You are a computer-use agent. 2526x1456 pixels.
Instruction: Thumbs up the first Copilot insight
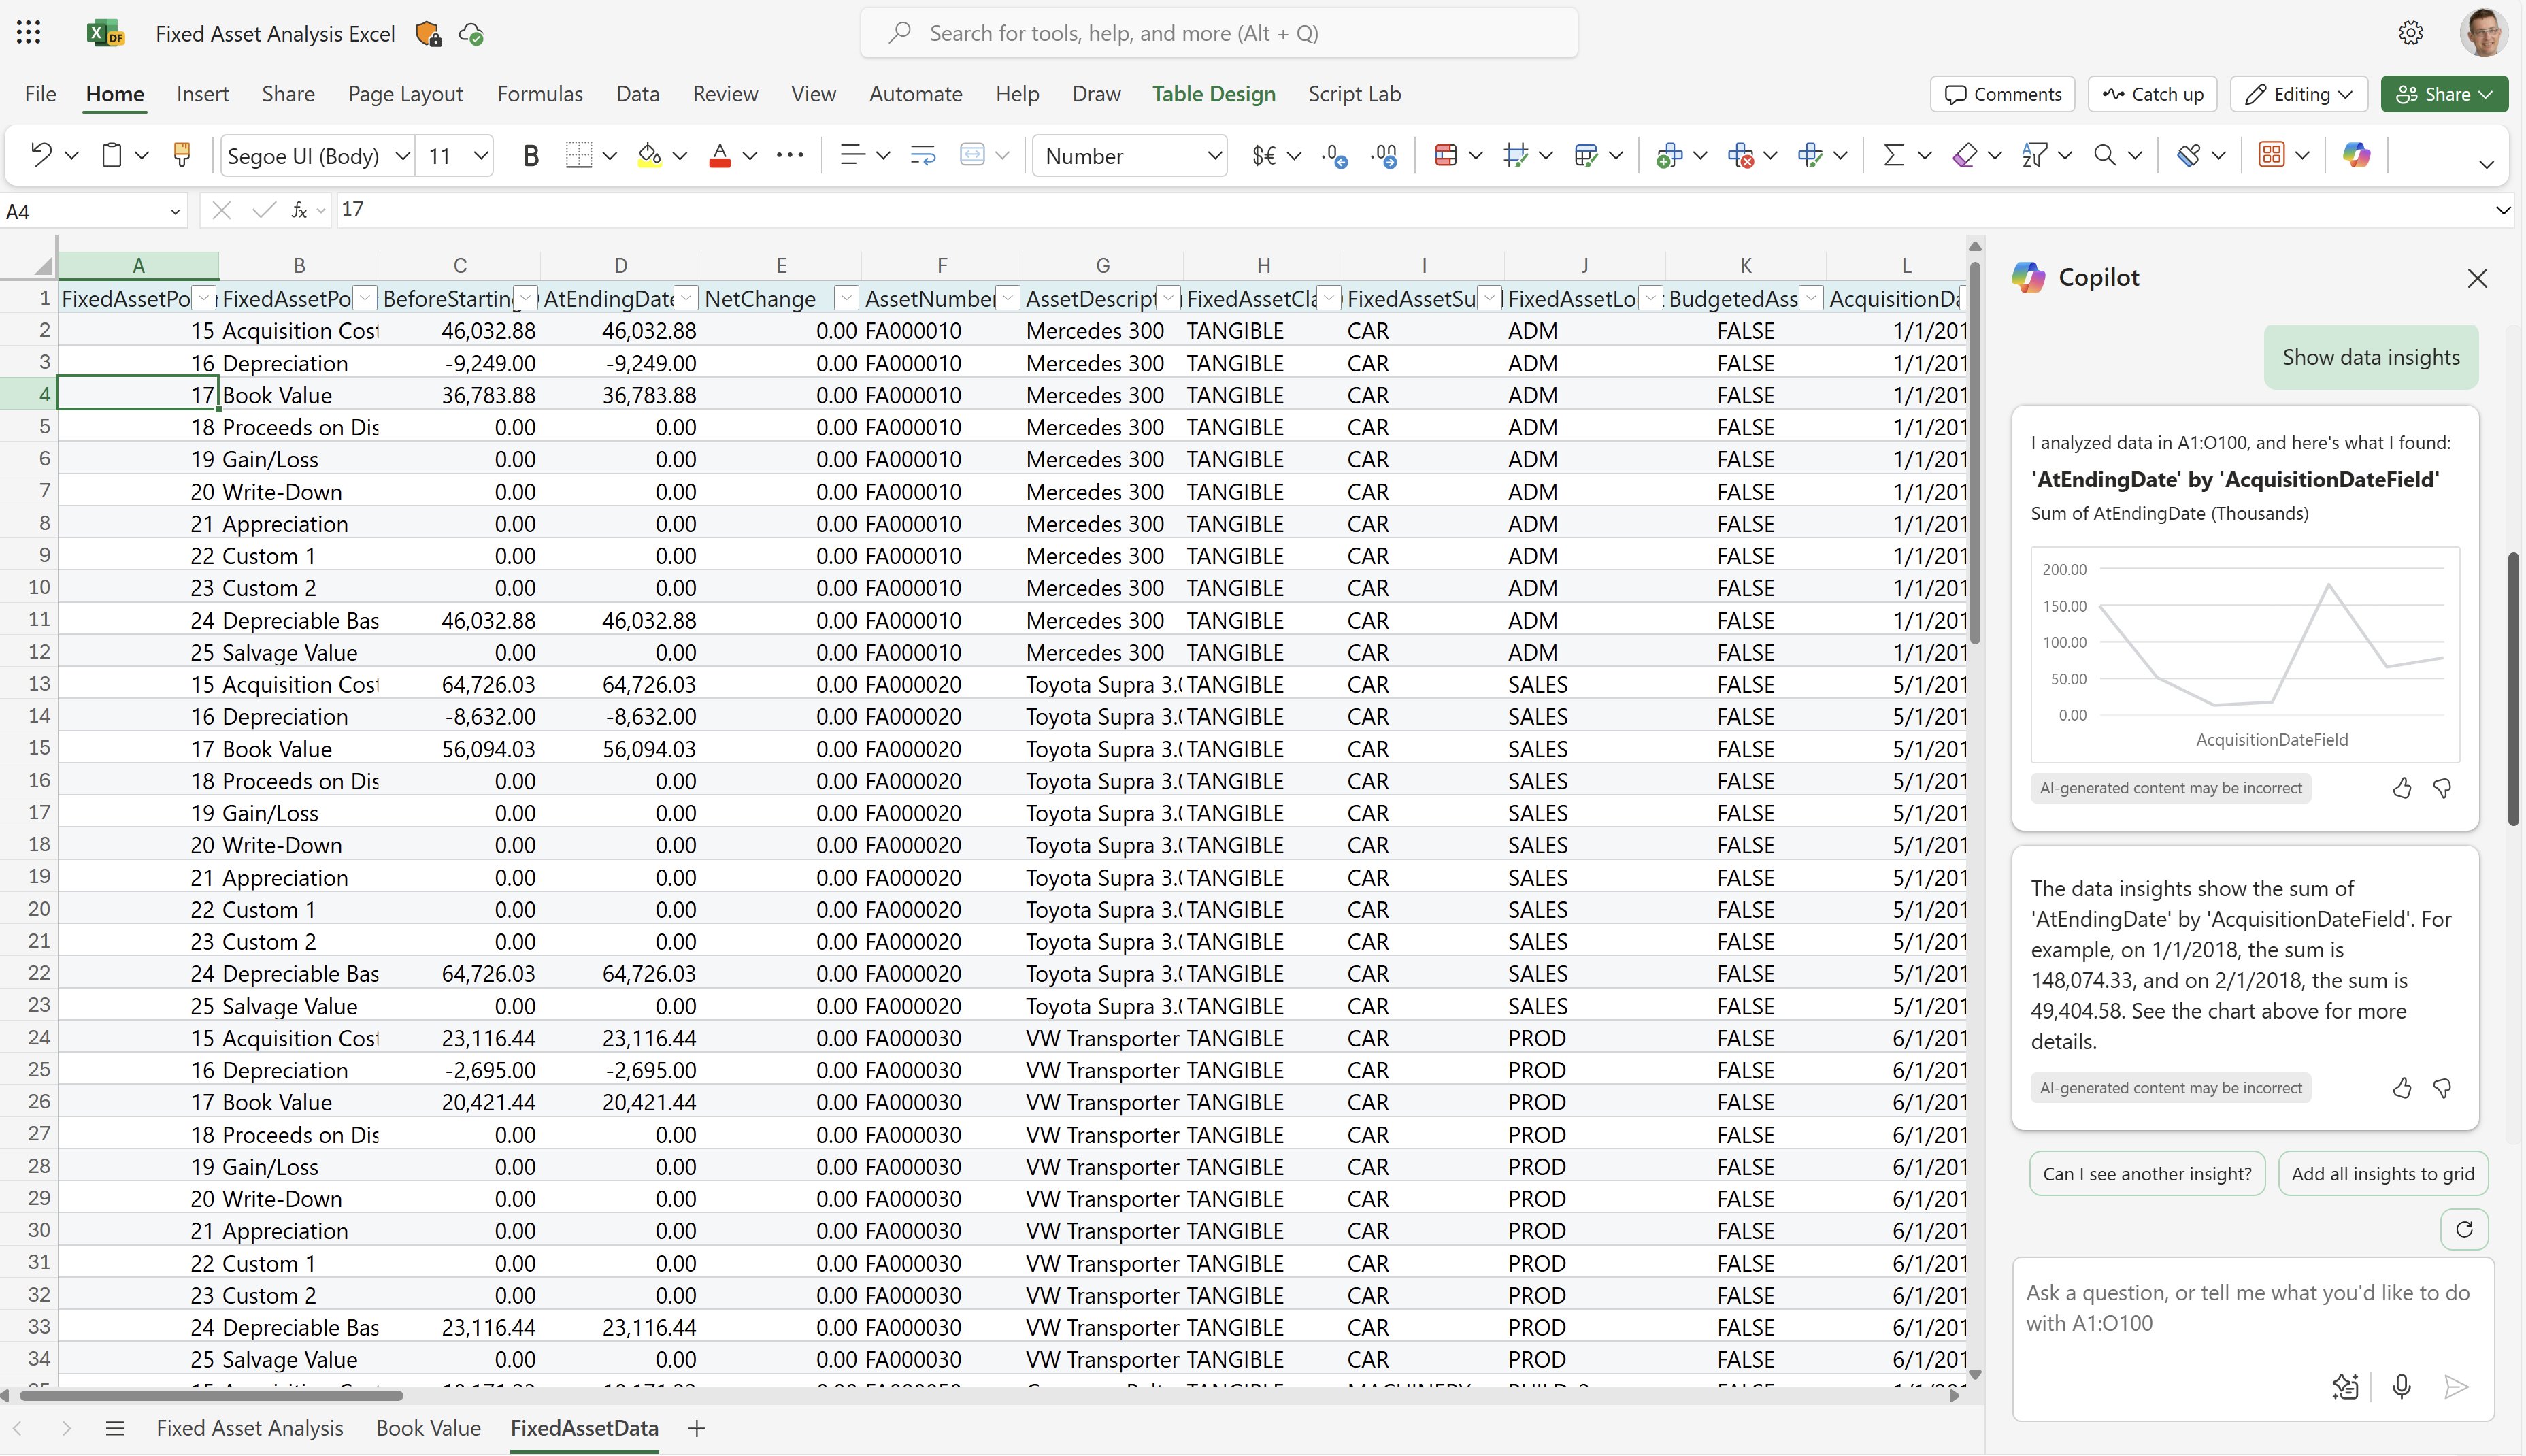2401,788
